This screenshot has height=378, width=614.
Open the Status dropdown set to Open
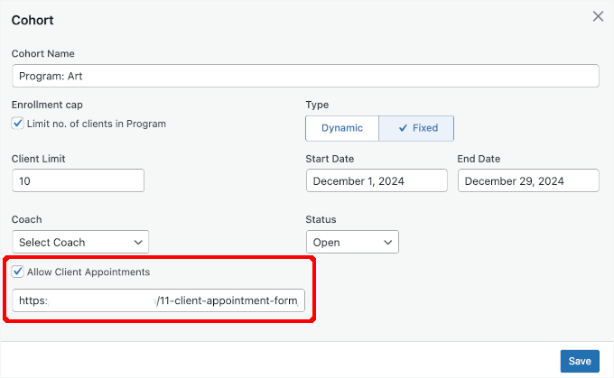point(352,242)
